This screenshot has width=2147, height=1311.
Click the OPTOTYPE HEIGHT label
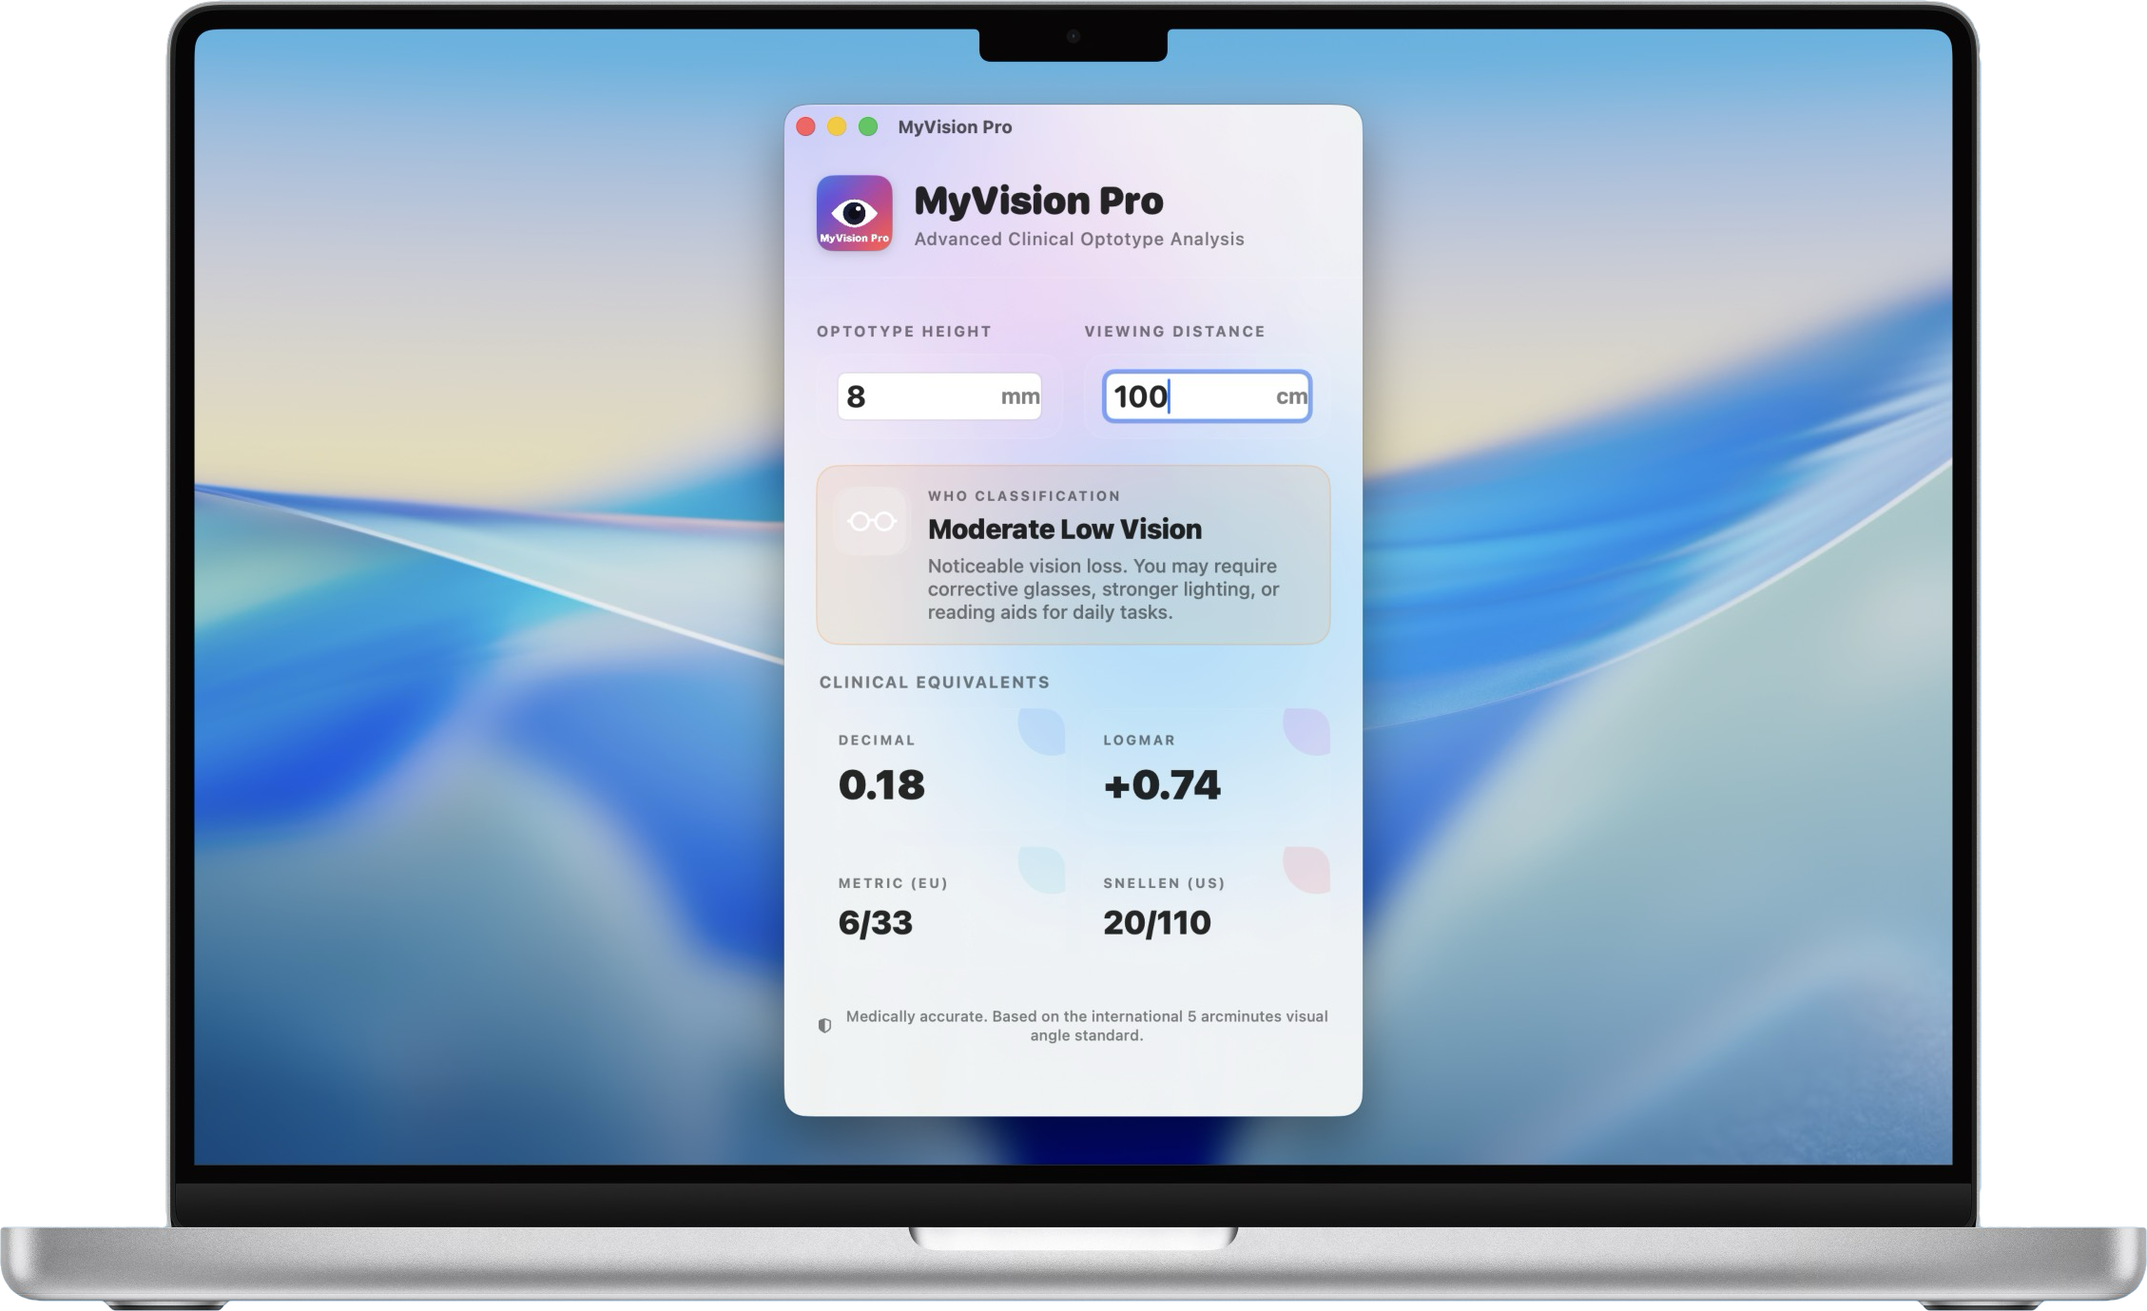pyautogui.click(x=903, y=331)
